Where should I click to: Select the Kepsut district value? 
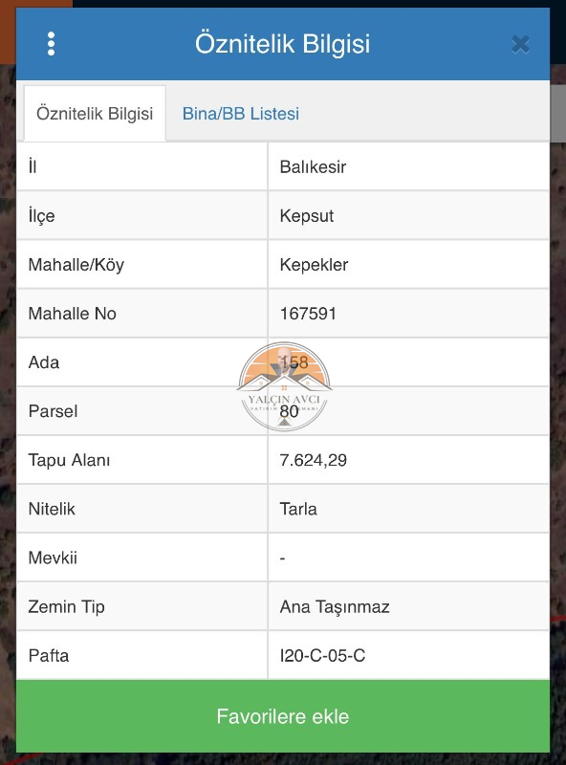[306, 216]
